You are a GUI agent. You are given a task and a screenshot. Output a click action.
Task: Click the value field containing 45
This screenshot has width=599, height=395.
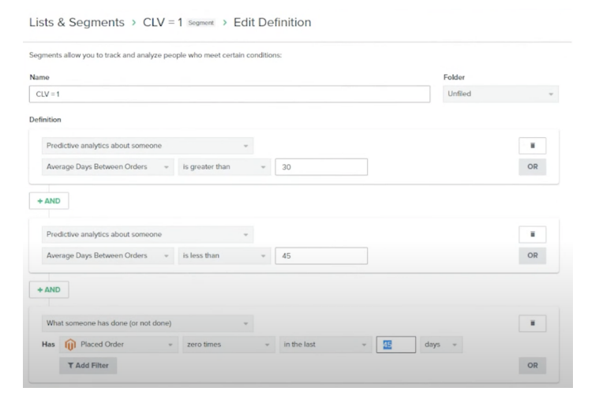pos(321,255)
